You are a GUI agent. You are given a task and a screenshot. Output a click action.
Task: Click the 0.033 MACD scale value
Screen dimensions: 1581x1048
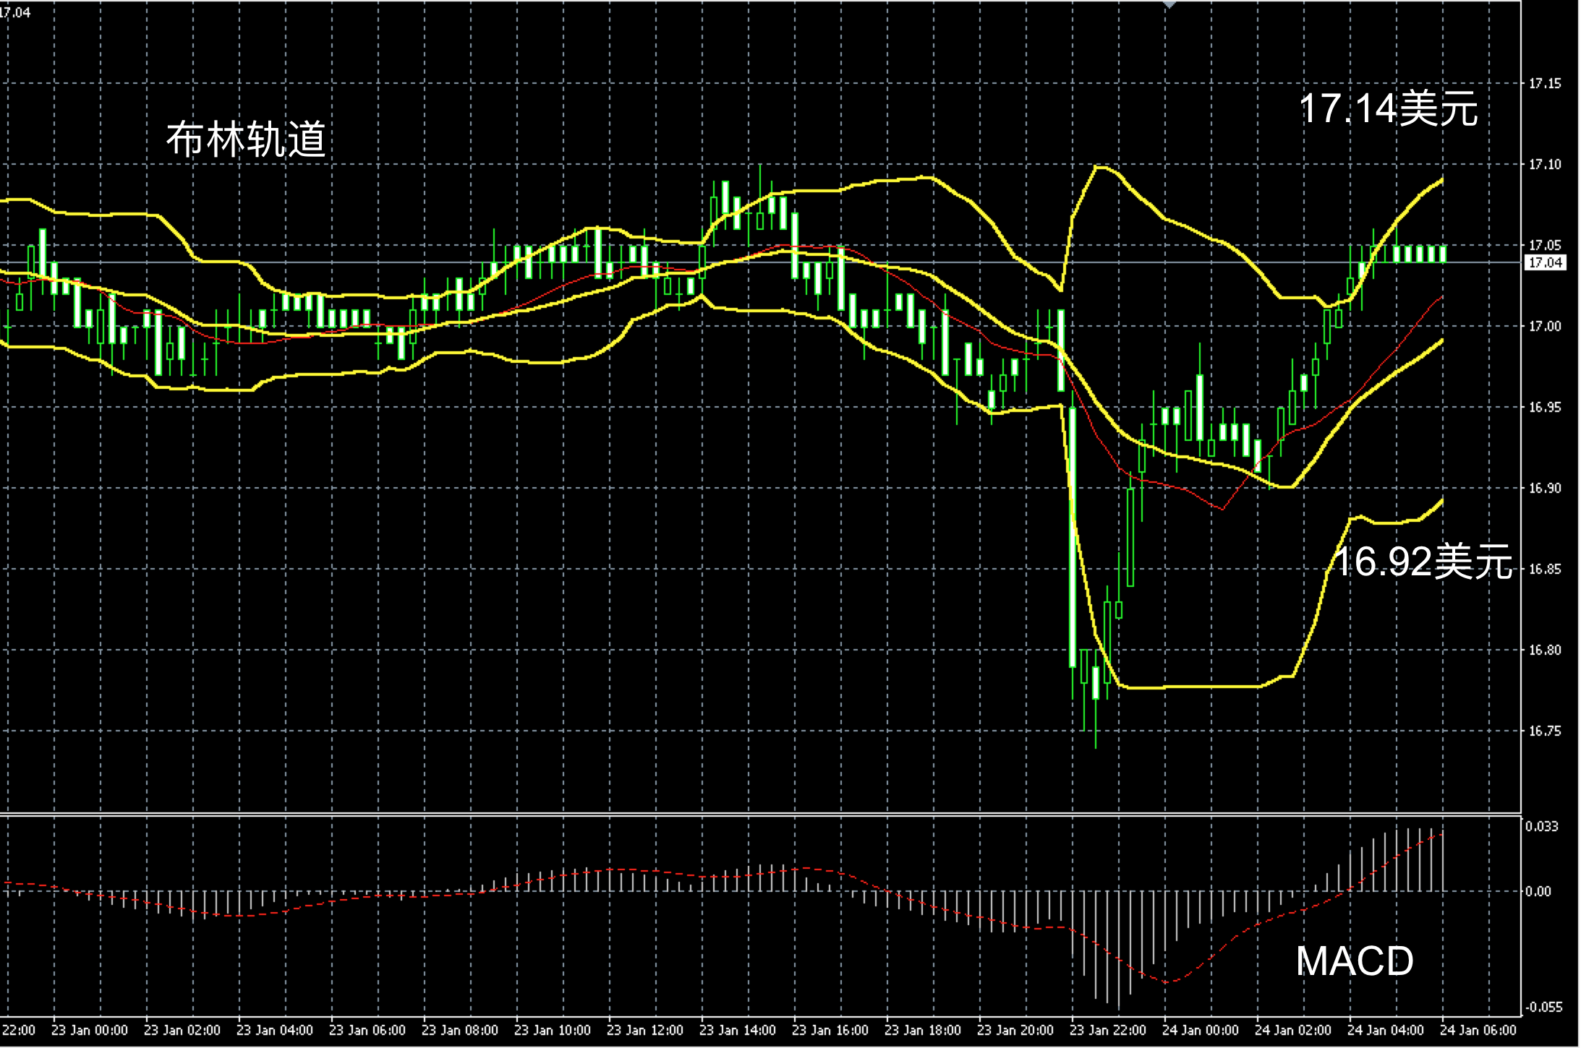click(x=1541, y=826)
